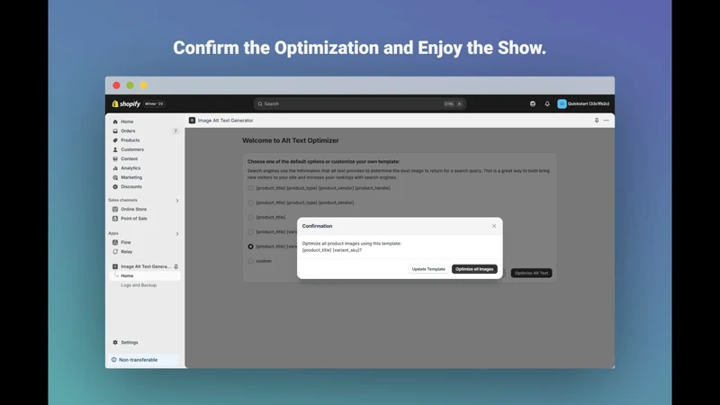
Task: Select the template with product_handle radio
Action: (x=251, y=188)
